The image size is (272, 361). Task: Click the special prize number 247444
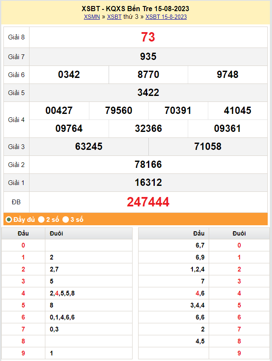pyautogui.click(x=148, y=202)
